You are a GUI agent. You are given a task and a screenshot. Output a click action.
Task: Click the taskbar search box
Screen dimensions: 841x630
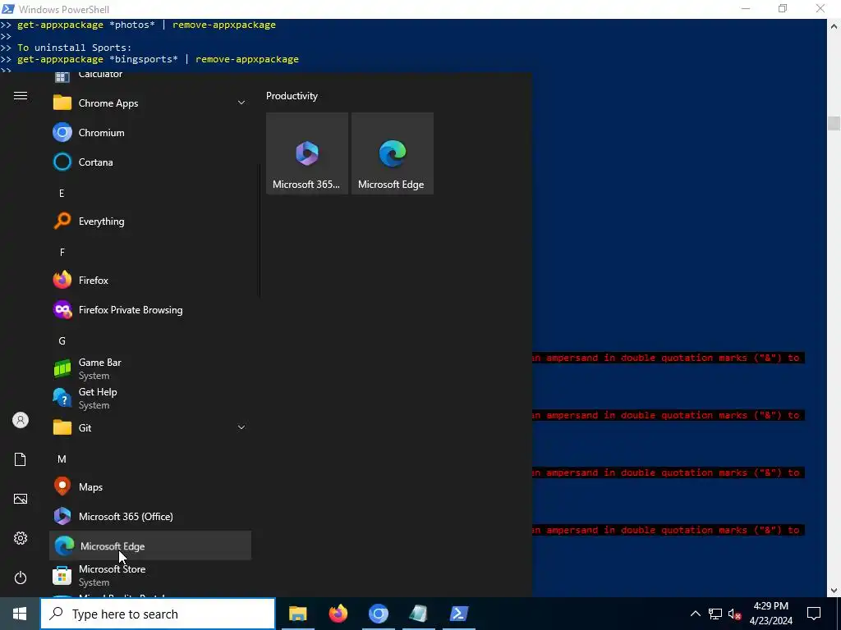coord(158,614)
